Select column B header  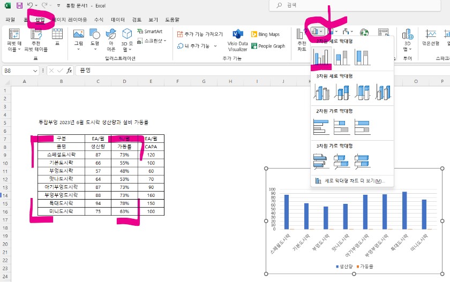(61, 82)
